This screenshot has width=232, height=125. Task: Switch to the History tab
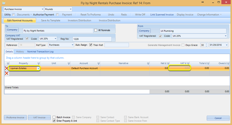click(20, 52)
